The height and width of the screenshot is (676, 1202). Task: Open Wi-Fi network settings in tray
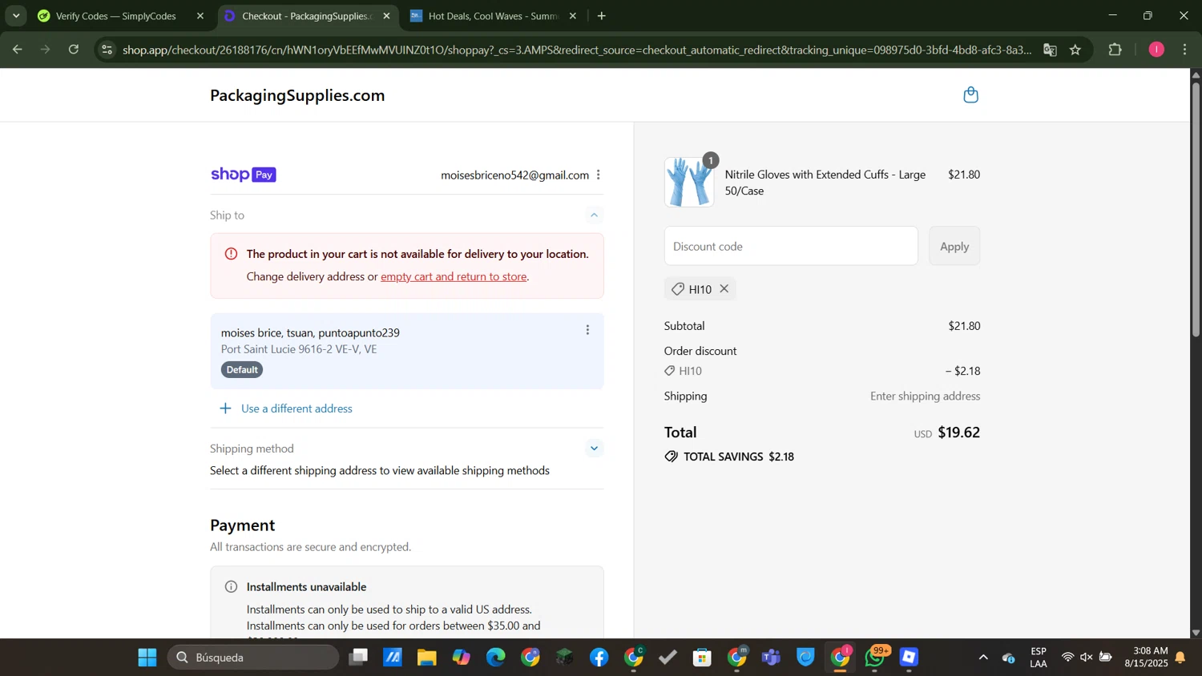(x=1067, y=658)
